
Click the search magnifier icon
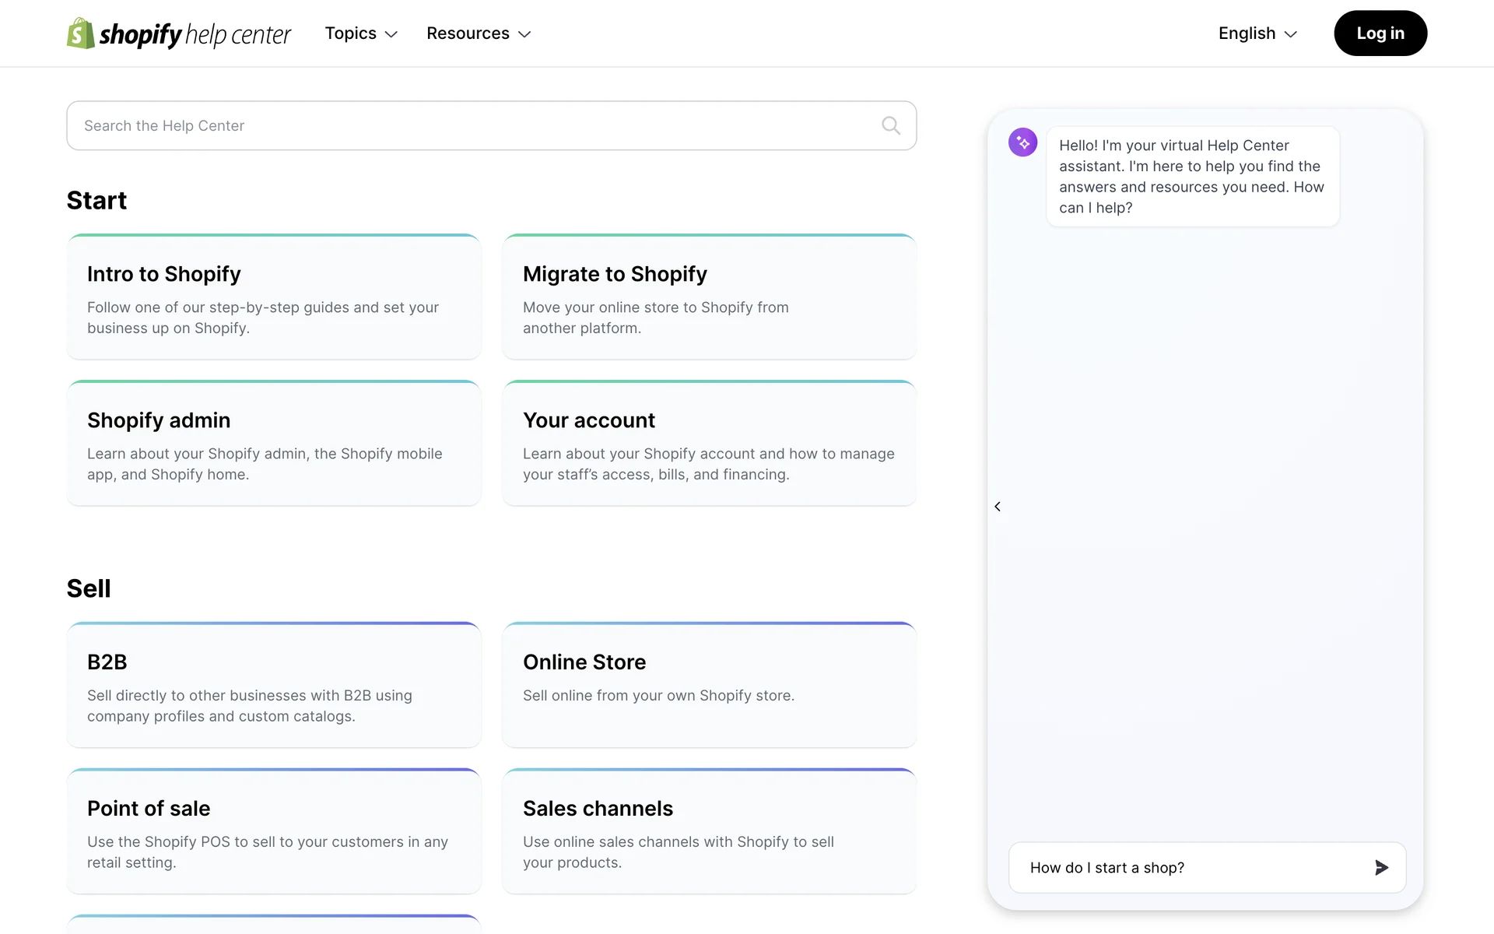(x=891, y=125)
